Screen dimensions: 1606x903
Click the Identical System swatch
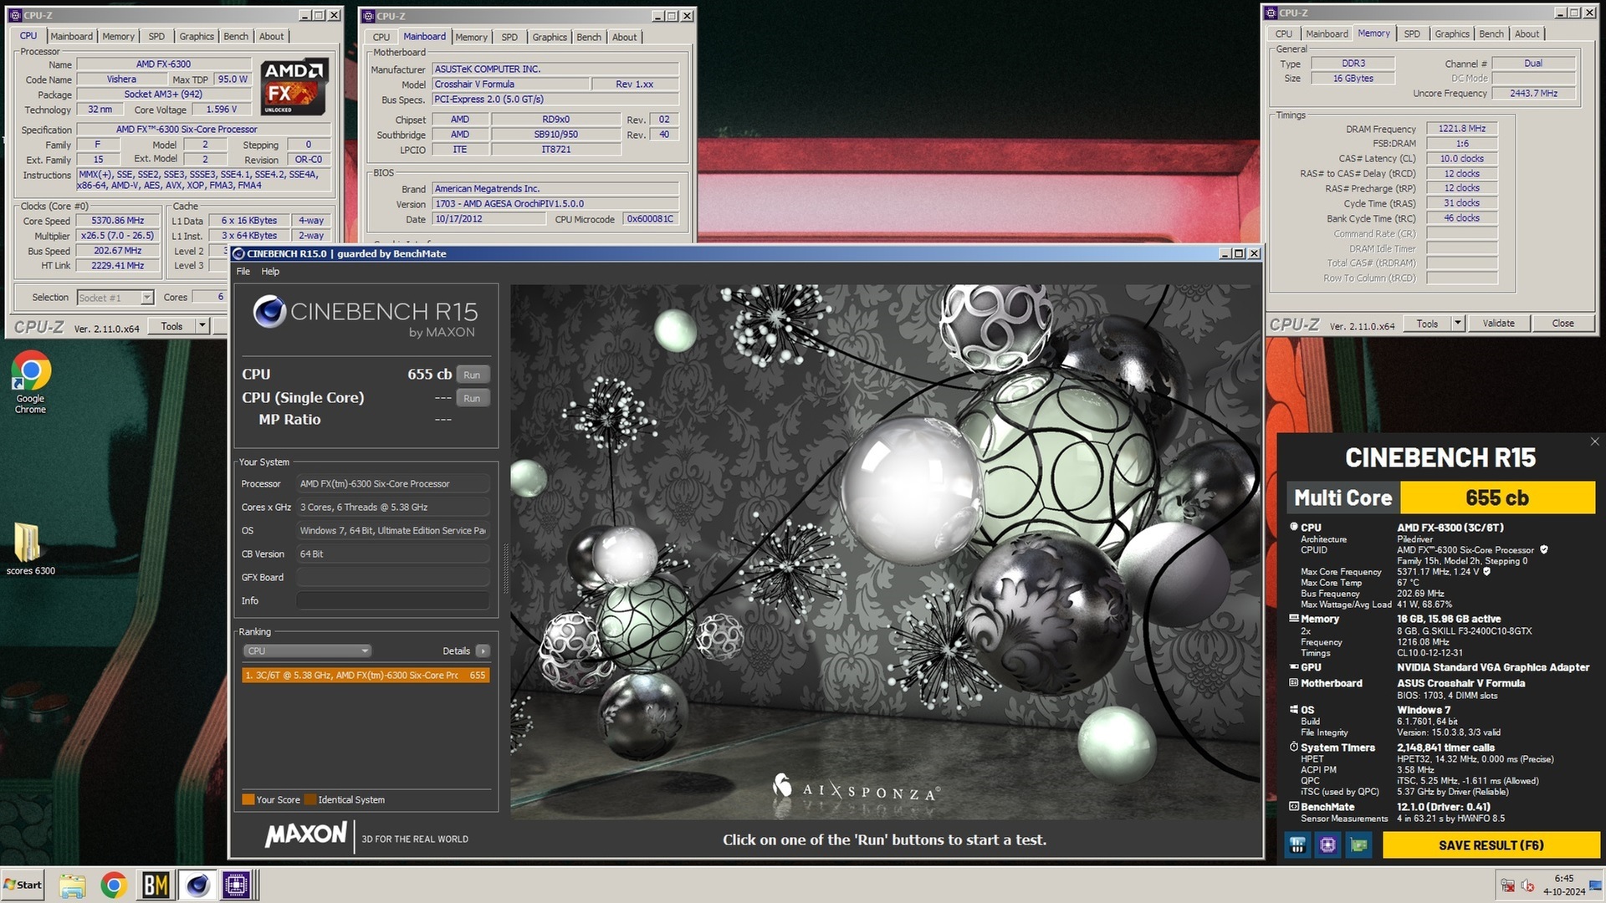[310, 799]
